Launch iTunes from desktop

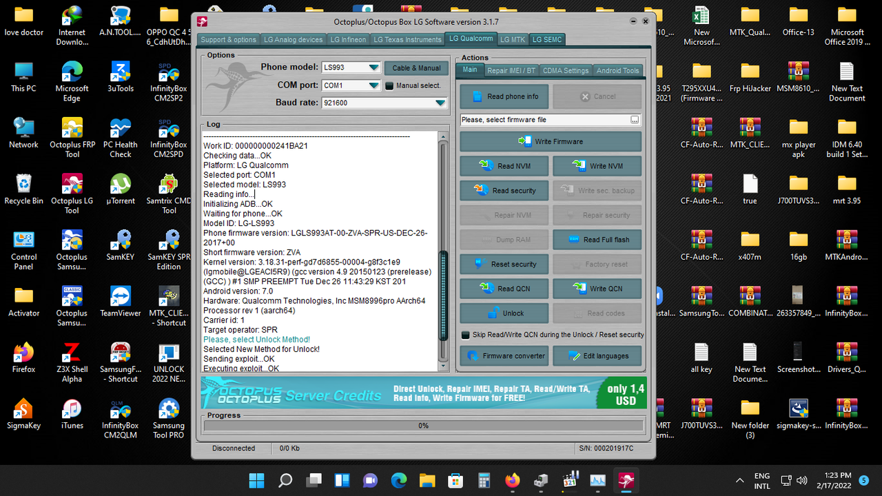72,413
